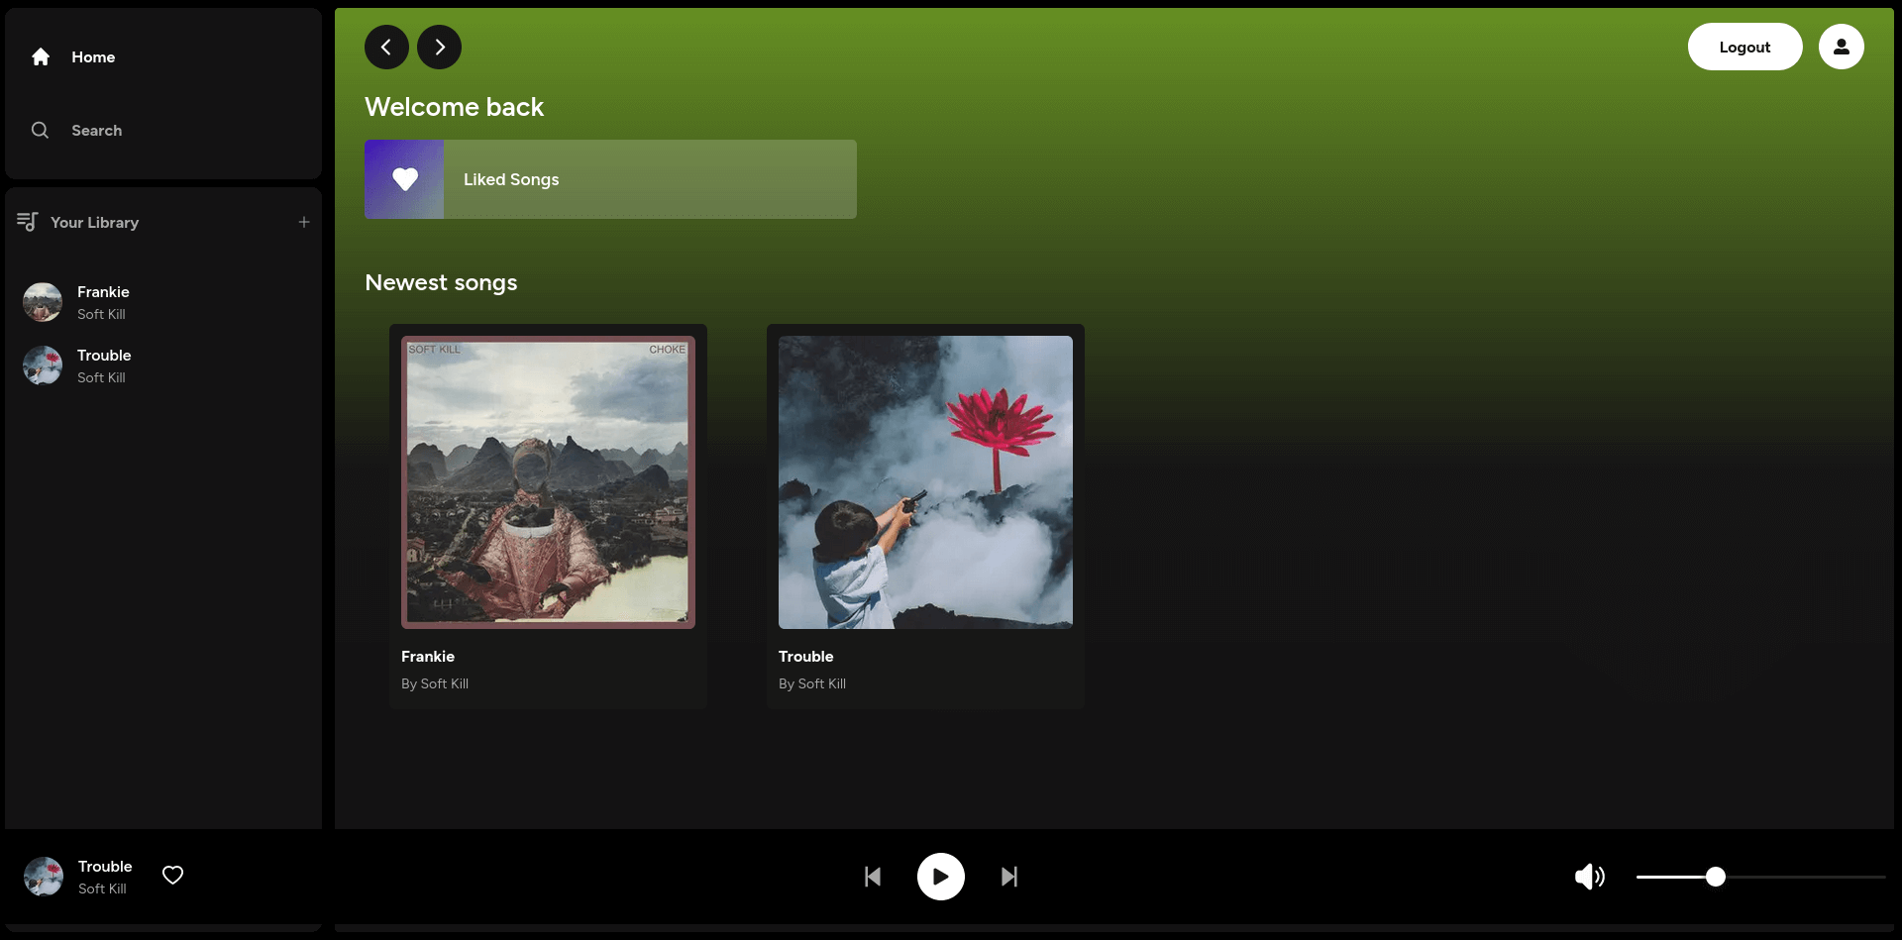This screenshot has height=940, width=1902.
Task: Mute audio with the speaker icon
Action: point(1590,877)
